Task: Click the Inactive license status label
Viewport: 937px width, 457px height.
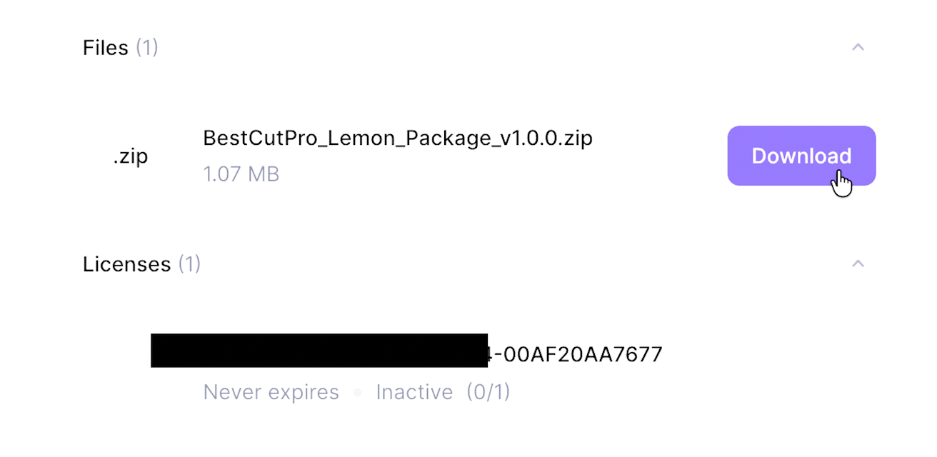Action: click(x=414, y=391)
